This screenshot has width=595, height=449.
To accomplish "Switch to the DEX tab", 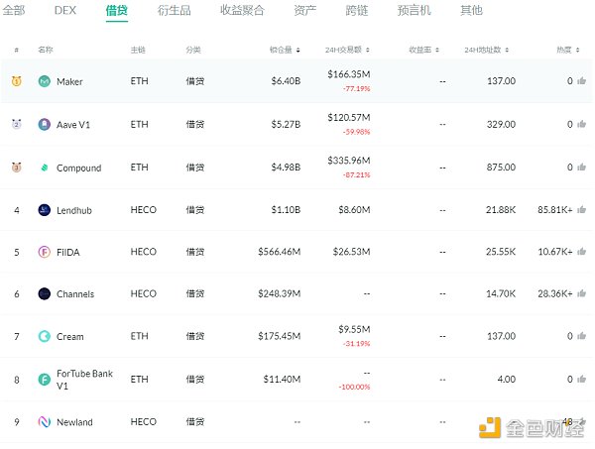I will (x=64, y=11).
